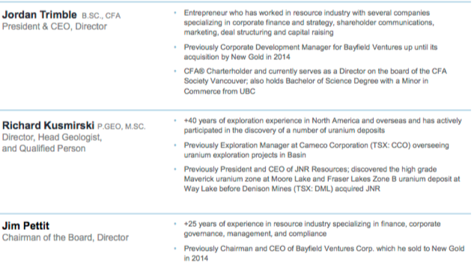Click the +40 years exploration experience bullet
Screen dimensions: 473x270
323,125
